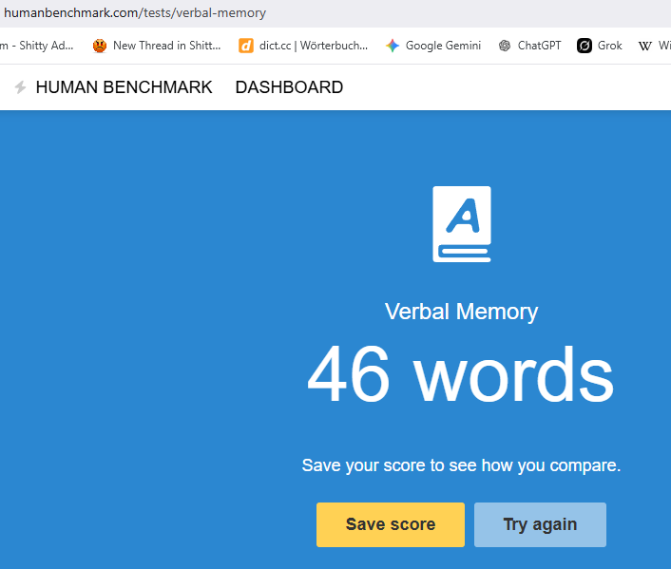Open the HUMAN BENCHMARK home link

coord(124,87)
